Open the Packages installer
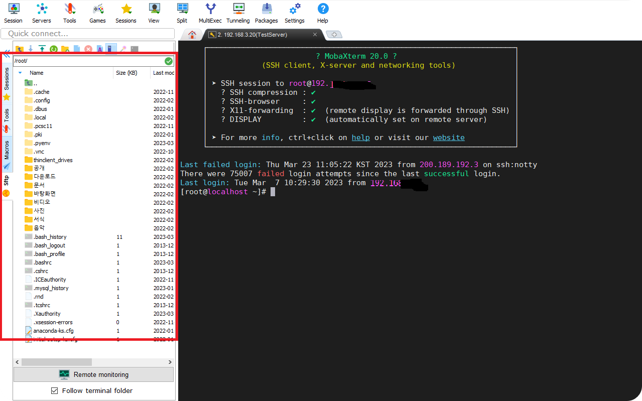Screen dimensions: 642x401 coord(266,13)
